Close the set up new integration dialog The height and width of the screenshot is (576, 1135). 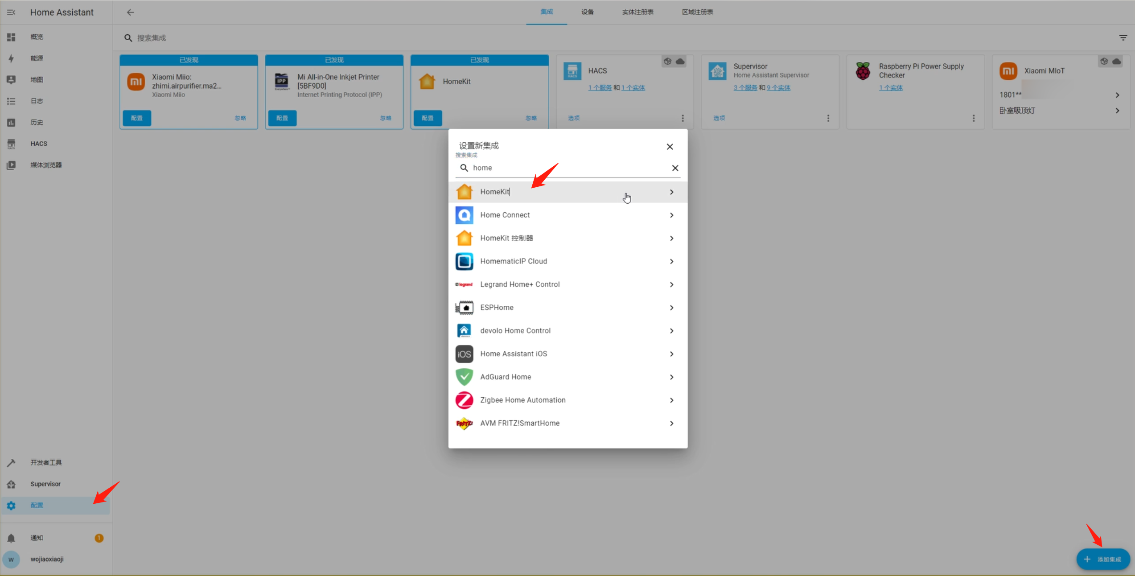(x=670, y=147)
